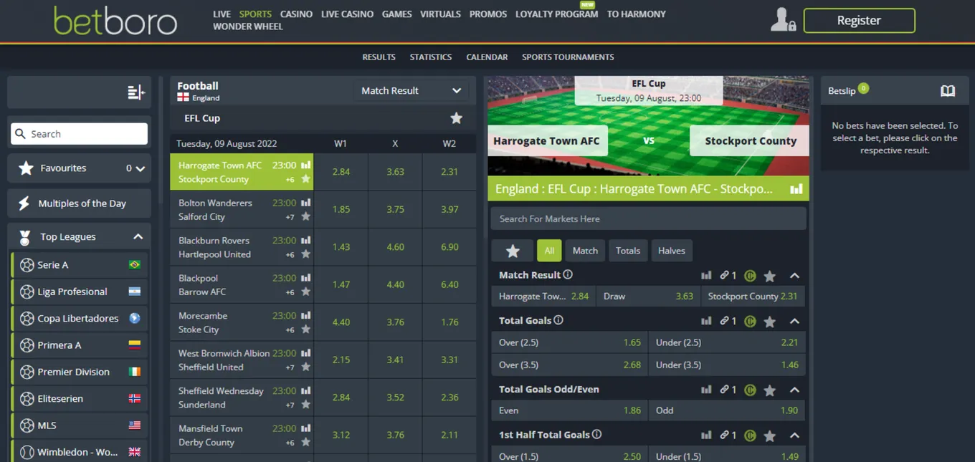Star the Mansfield Town vs Derby County match
Image resolution: width=975 pixels, height=462 pixels.
click(306, 442)
